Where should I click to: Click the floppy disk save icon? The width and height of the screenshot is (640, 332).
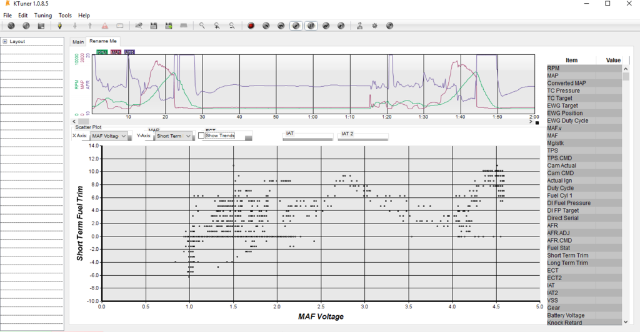154,26
